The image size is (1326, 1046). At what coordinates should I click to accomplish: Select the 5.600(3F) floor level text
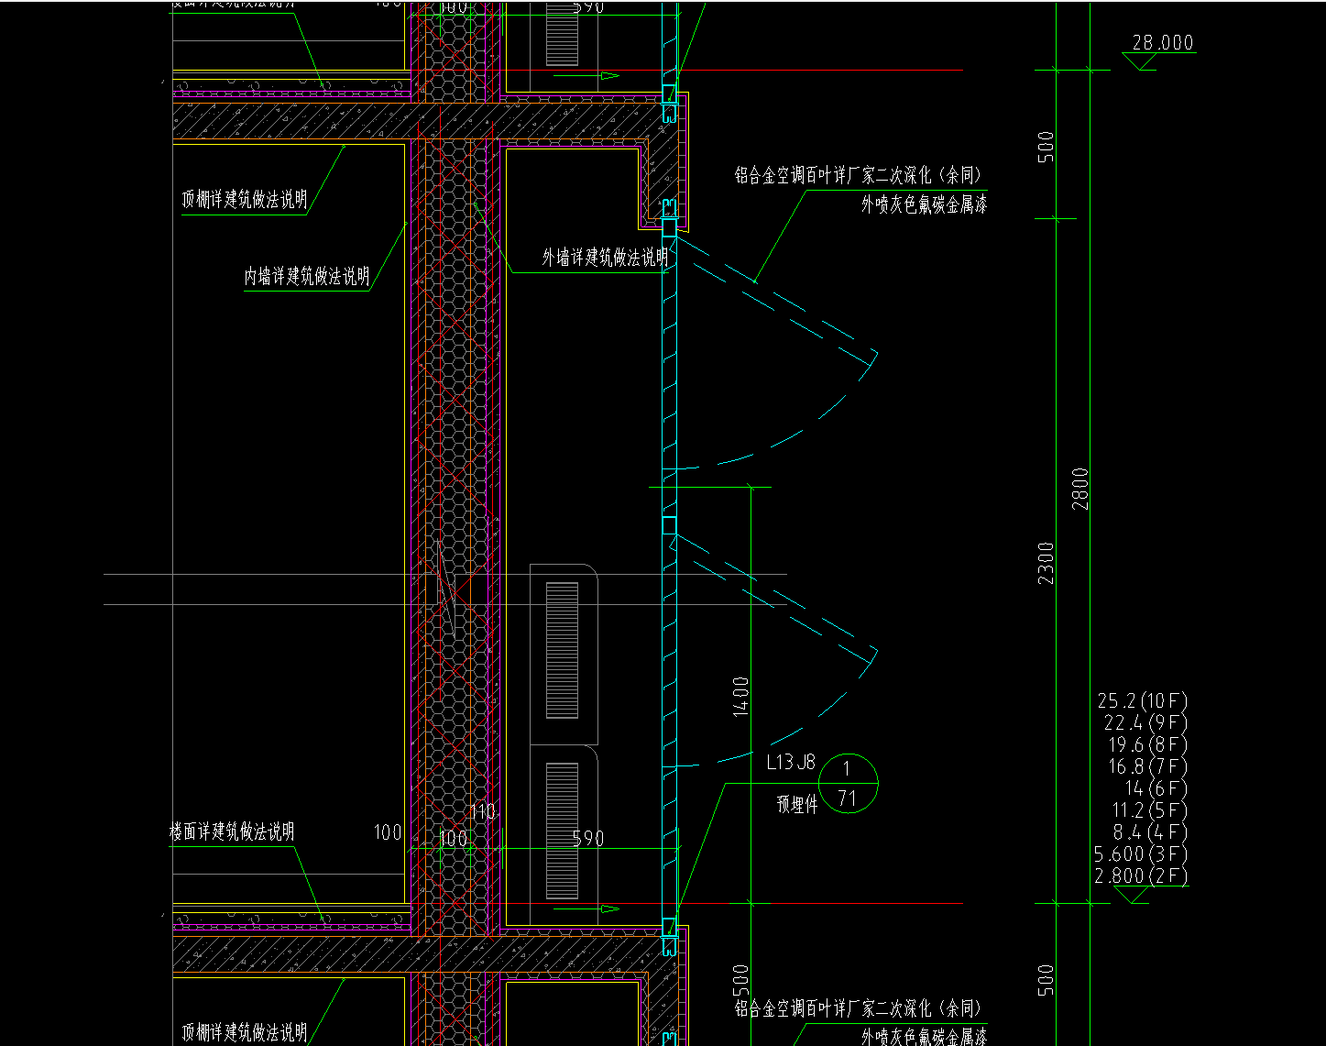(1141, 854)
